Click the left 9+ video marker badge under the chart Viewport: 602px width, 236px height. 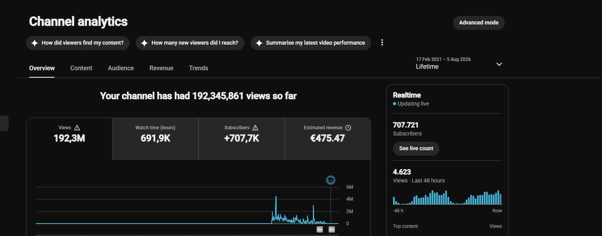320,229
